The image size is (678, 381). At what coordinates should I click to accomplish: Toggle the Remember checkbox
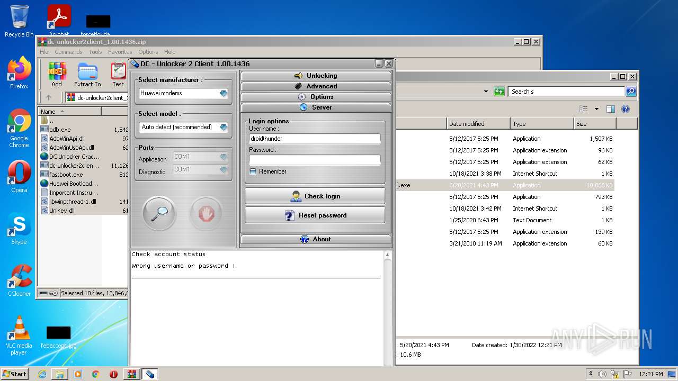tap(253, 171)
